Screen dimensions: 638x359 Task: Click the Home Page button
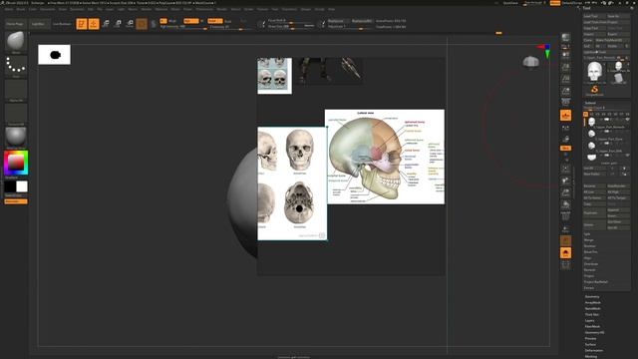15,24
